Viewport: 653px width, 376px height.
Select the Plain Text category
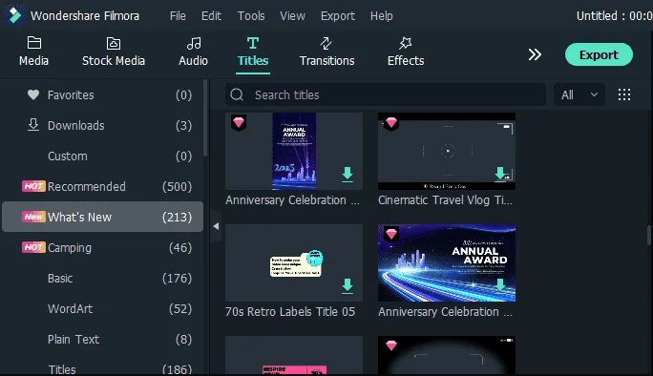tap(102, 340)
